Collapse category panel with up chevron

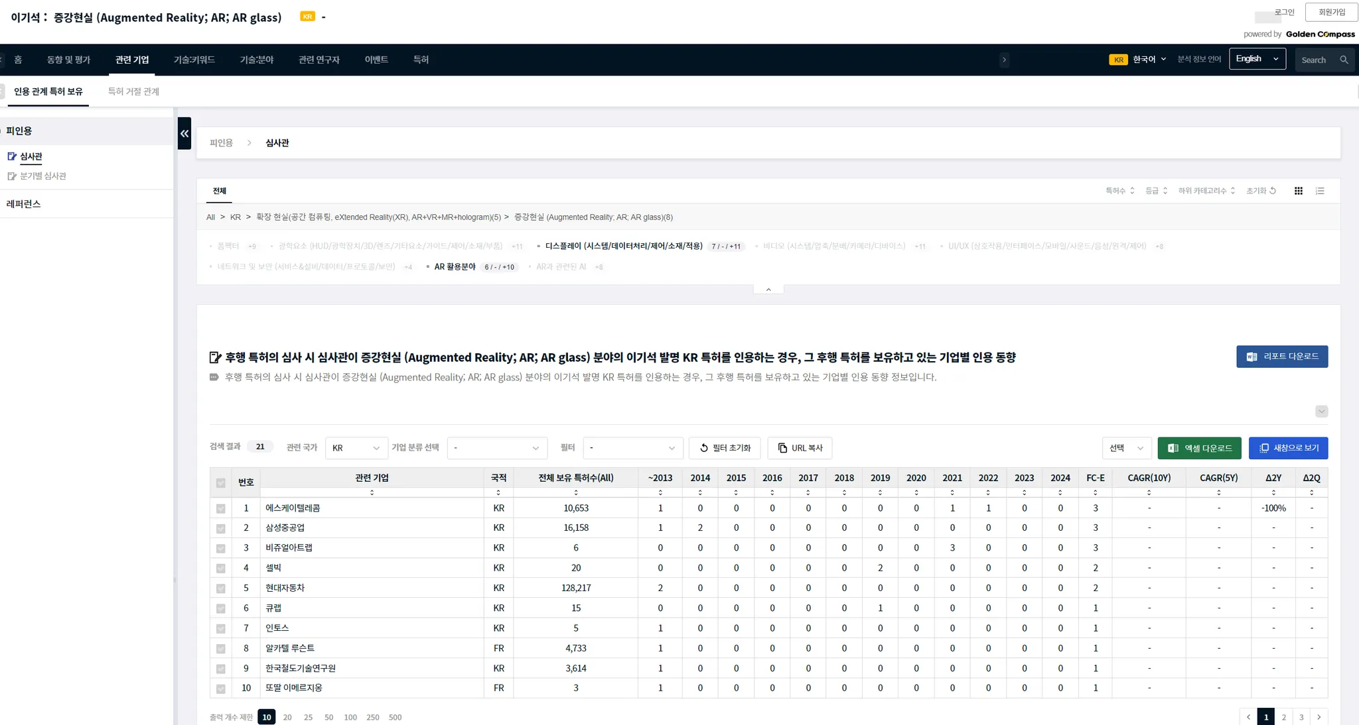(768, 290)
